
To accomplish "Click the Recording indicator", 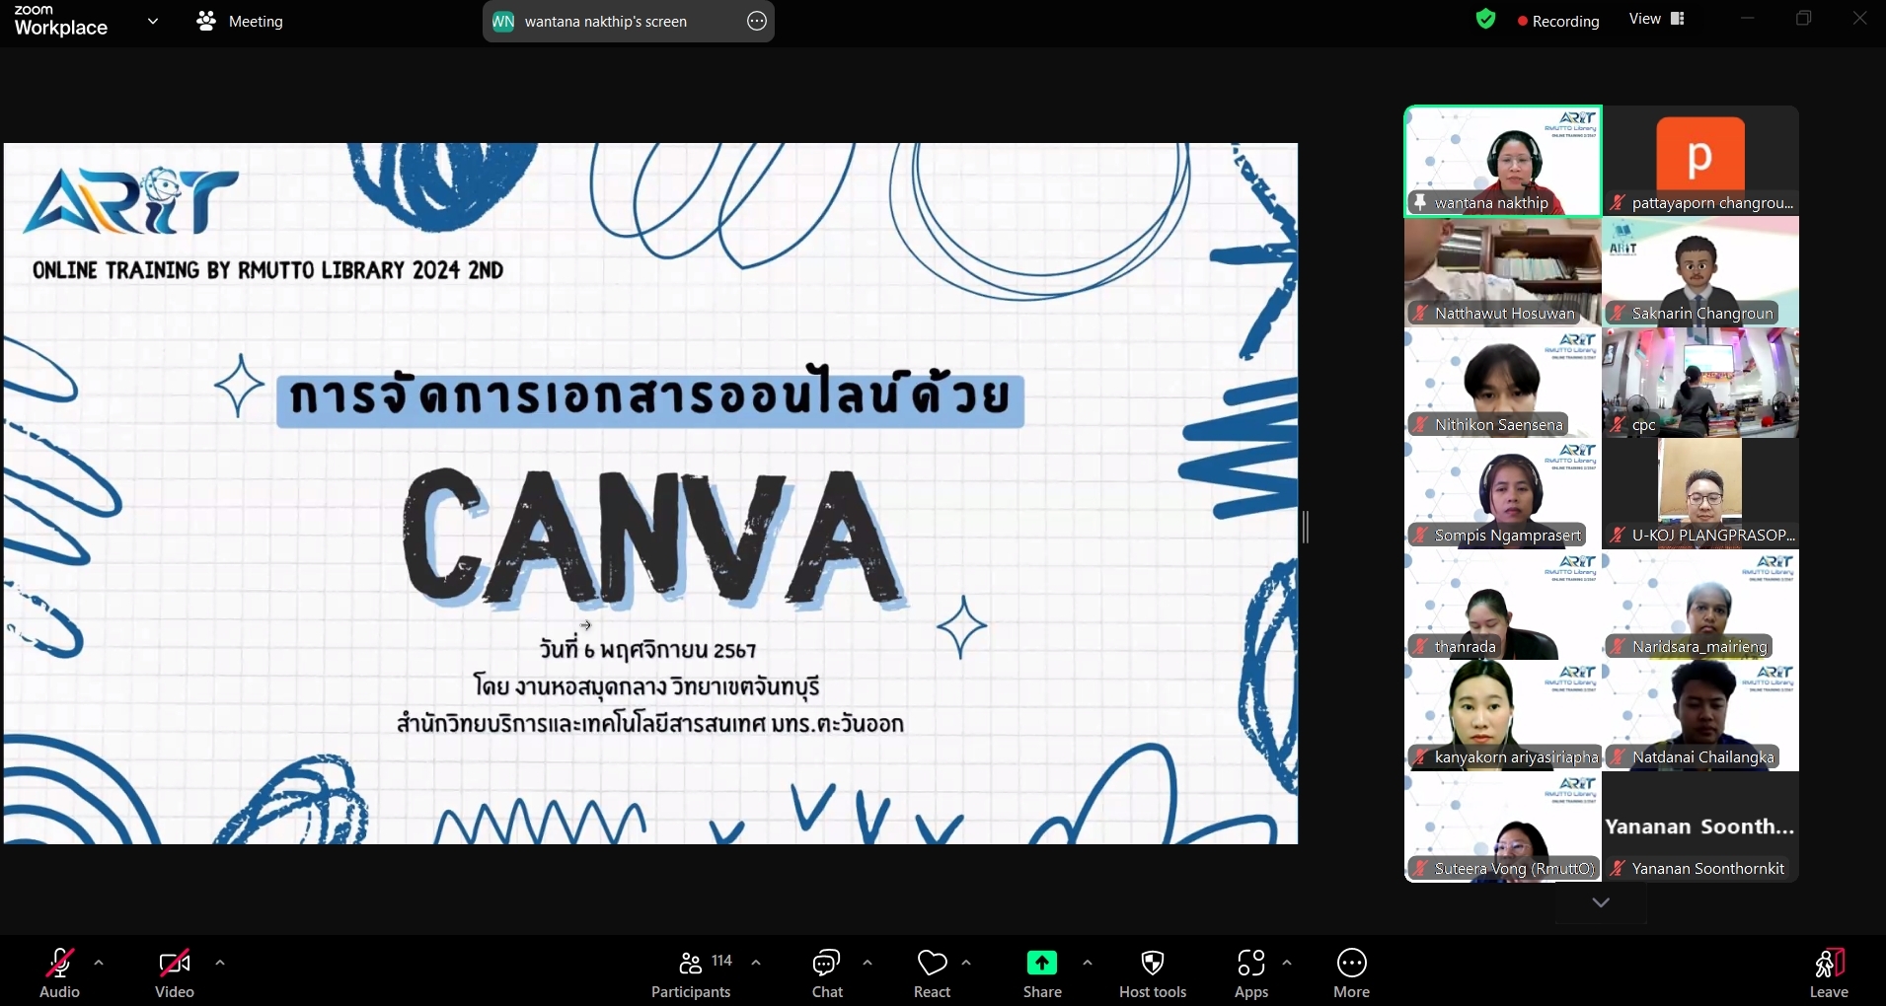I will click(x=1558, y=21).
